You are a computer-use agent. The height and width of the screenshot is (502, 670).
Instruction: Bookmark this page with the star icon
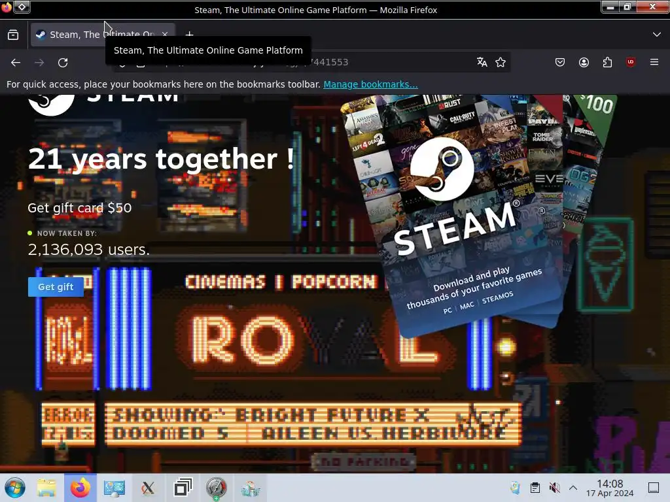click(501, 62)
